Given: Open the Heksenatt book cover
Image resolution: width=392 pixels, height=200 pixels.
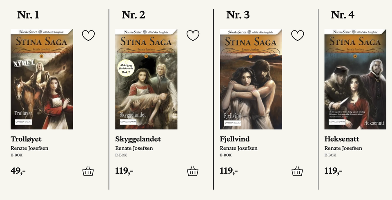Looking at the screenshot, I should pyautogui.click(x=355, y=79).
